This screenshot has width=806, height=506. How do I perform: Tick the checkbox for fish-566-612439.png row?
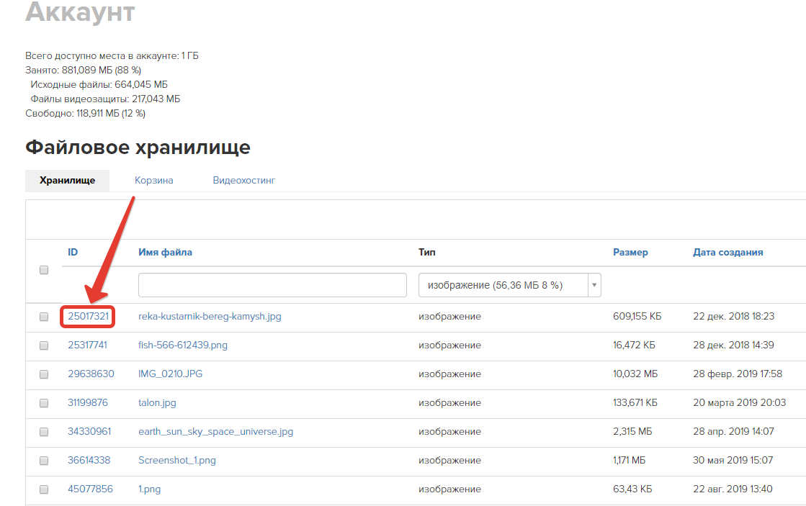coord(44,345)
